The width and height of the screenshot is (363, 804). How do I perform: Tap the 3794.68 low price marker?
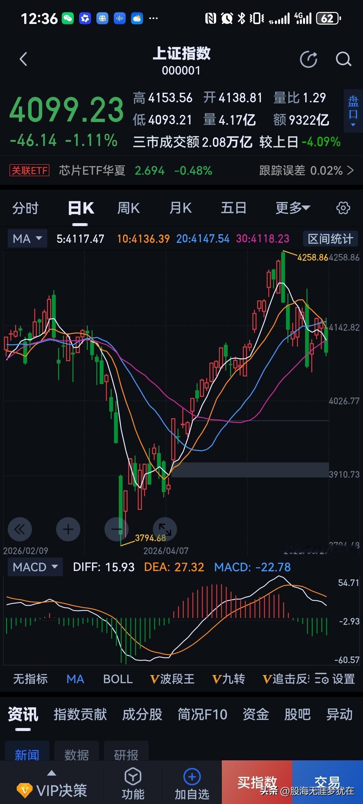point(150,538)
